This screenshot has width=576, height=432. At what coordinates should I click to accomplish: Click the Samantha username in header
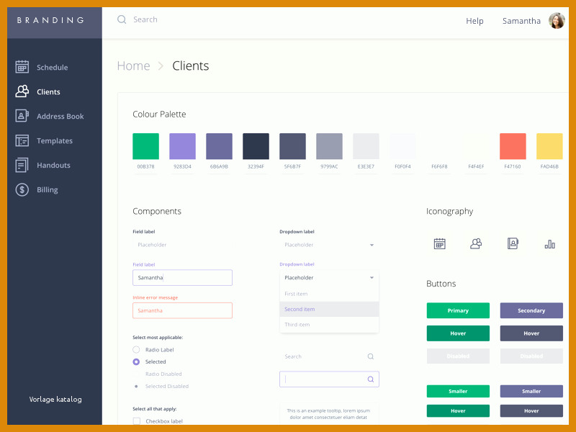coord(521,21)
